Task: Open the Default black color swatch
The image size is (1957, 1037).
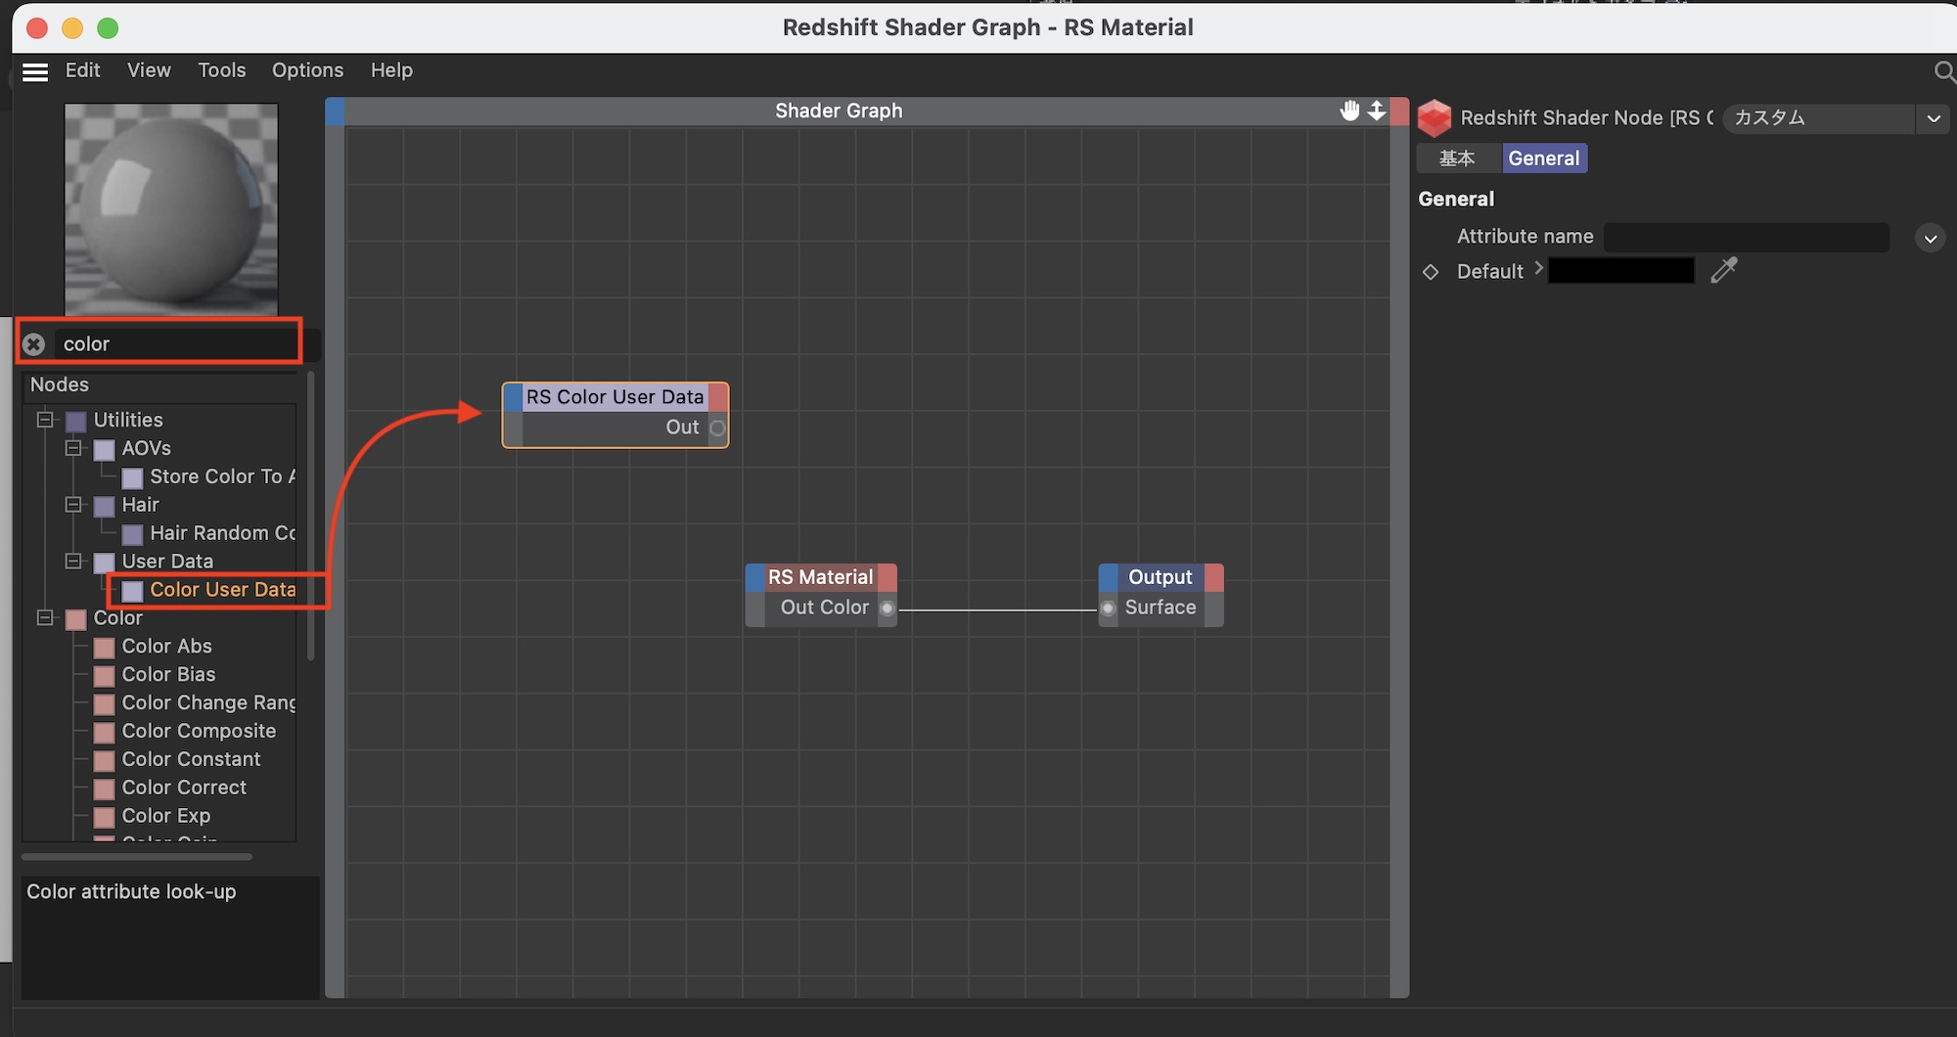Action: [1620, 271]
